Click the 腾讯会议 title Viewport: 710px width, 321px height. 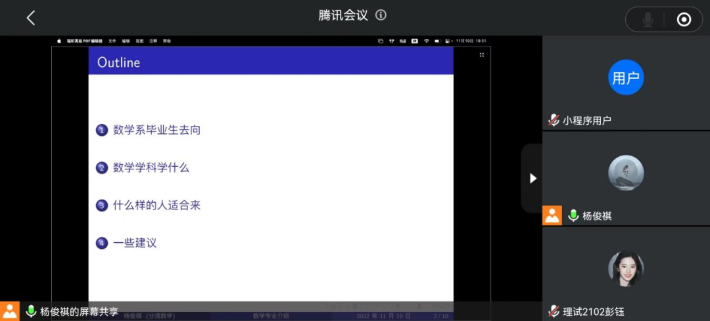pyautogui.click(x=343, y=15)
